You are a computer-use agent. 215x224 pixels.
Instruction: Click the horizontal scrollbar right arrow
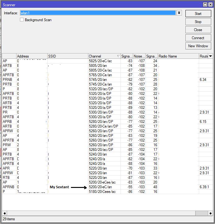click(211, 213)
